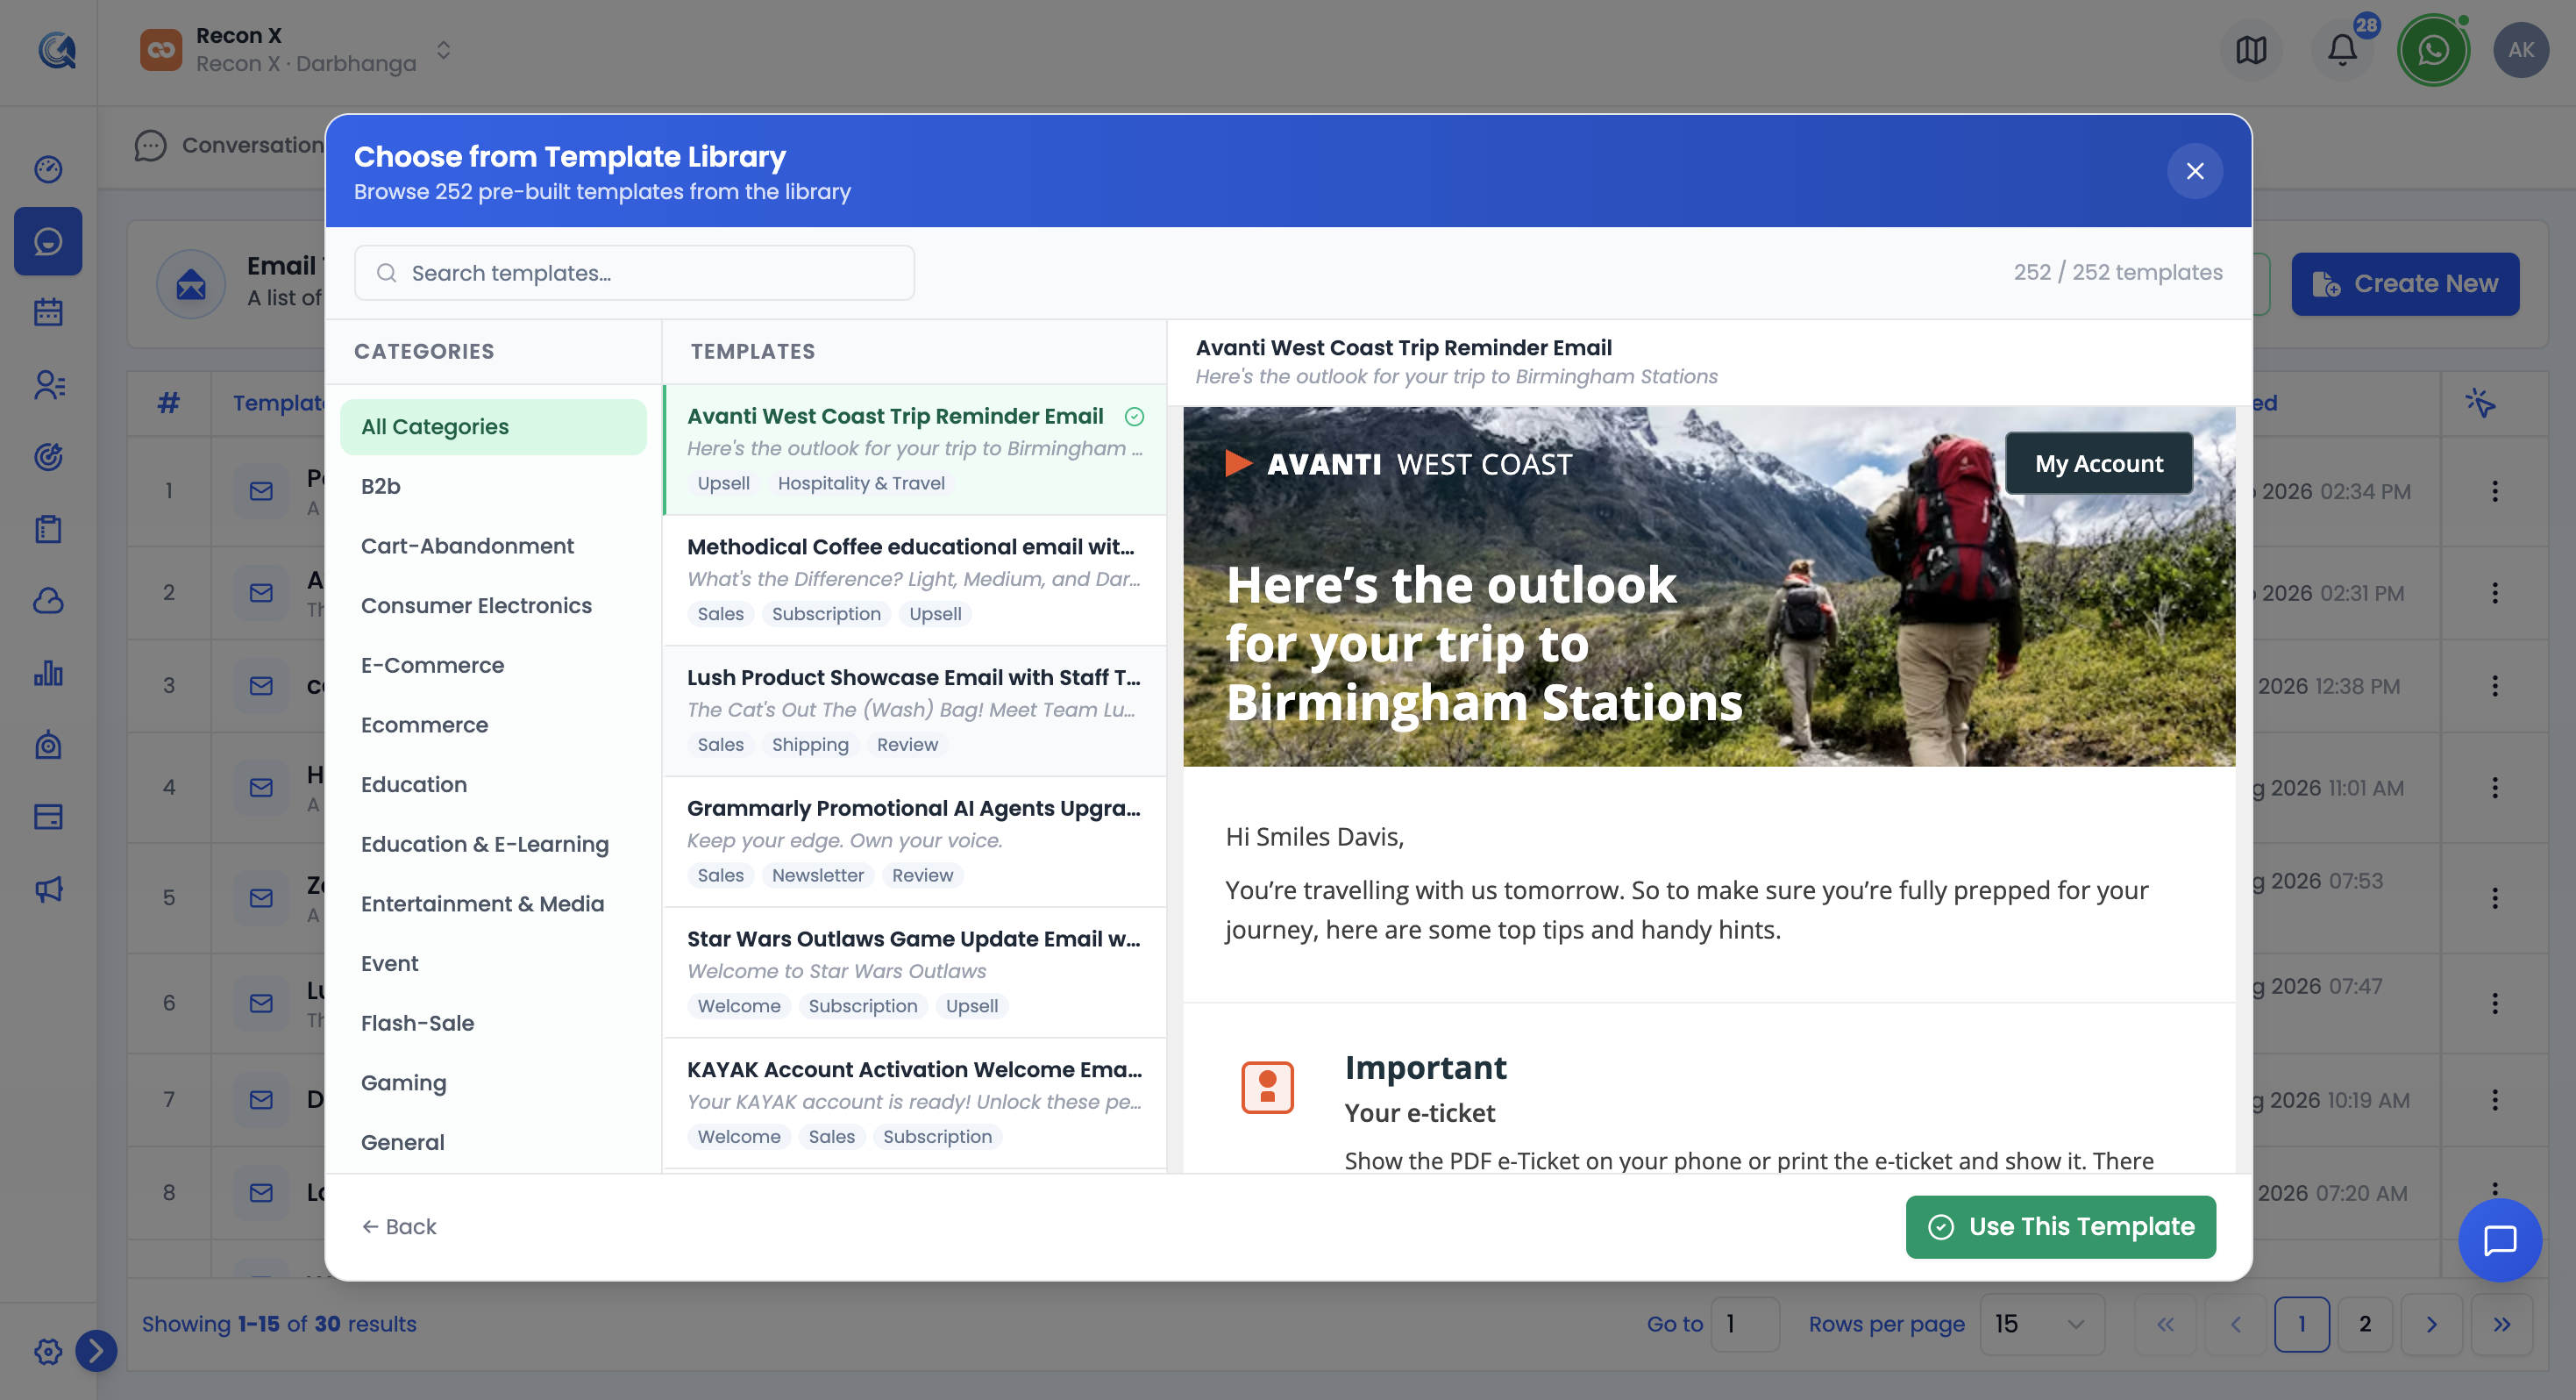
Task: Open the calendar sidebar icon
Action: click(x=48, y=313)
